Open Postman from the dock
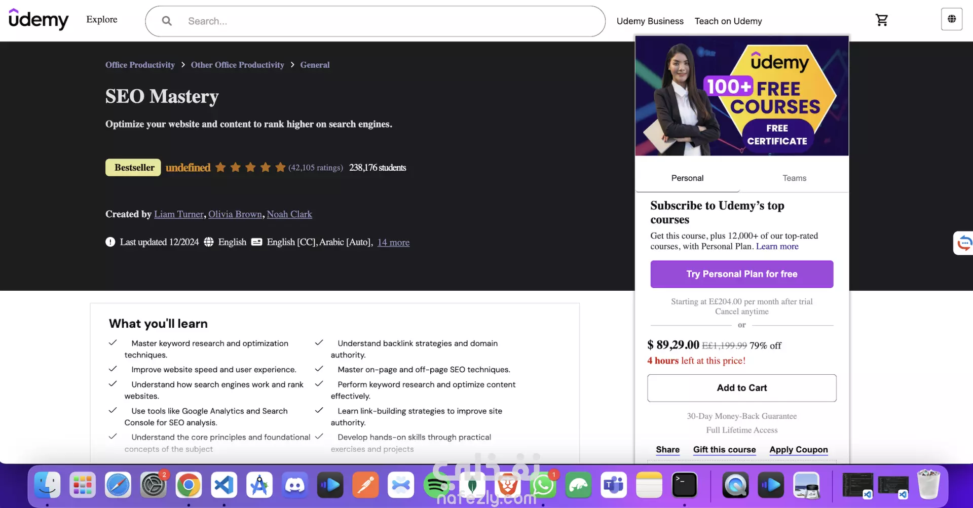Viewport: 973px width, 508px height. pos(365,485)
